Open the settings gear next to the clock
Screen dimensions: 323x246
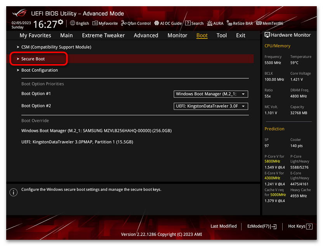(60, 22)
